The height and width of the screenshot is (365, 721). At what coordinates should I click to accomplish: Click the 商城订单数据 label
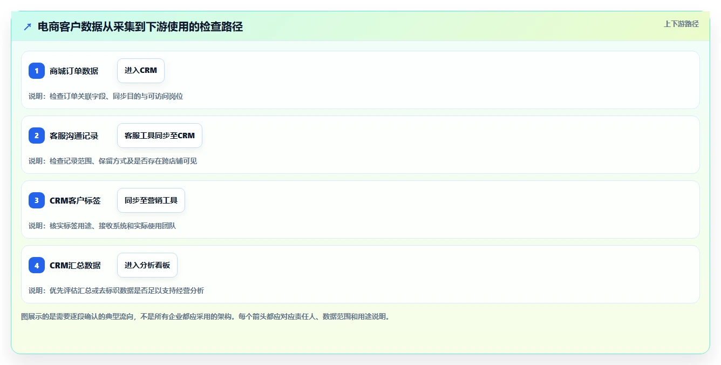pyautogui.click(x=74, y=71)
